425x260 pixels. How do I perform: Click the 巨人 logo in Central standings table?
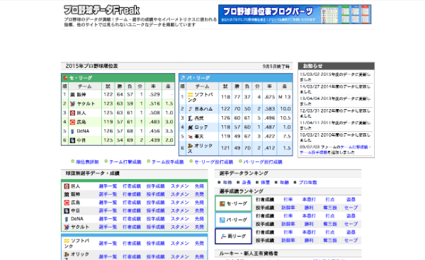(x=73, y=113)
